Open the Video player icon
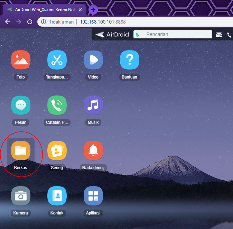 [x=93, y=60]
